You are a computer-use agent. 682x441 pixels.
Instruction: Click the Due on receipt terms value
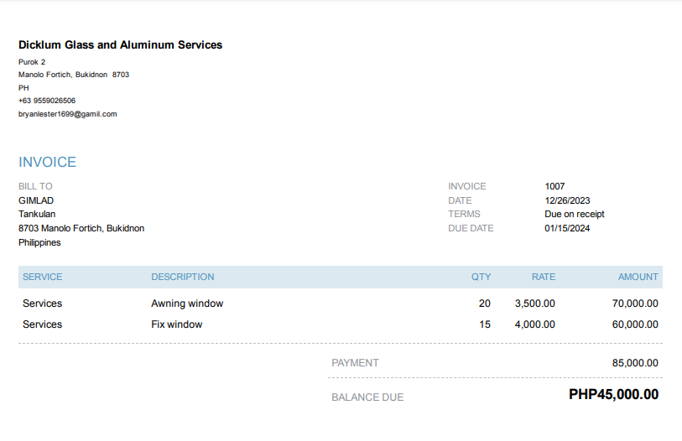(x=574, y=214)
